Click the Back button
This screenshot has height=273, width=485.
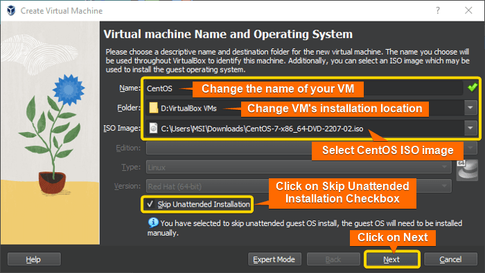(333, 259)
